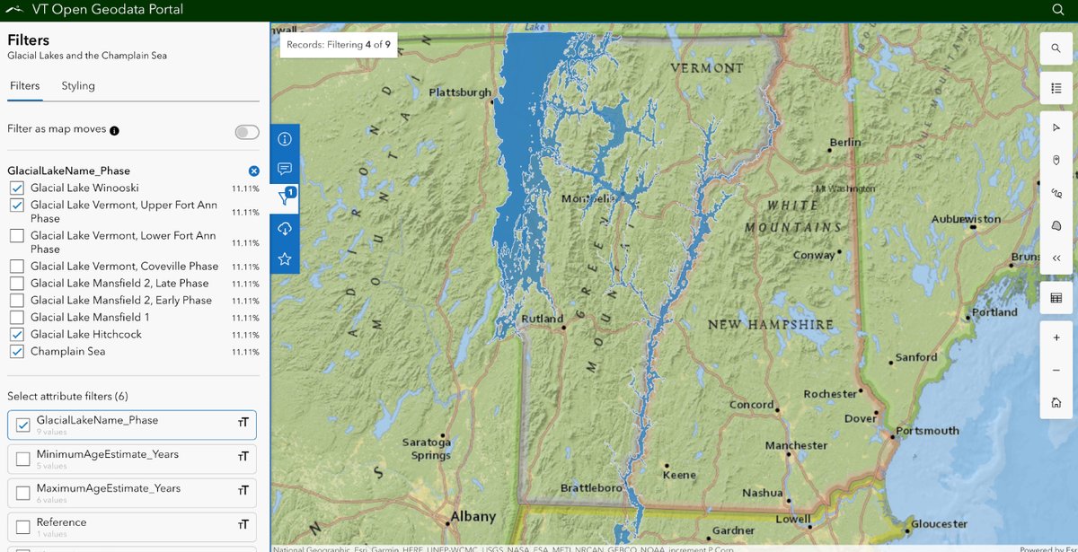
Task: Show the map legend list
Action: point(1056,88)
